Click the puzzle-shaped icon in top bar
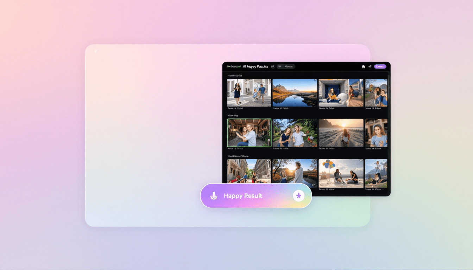The width and height of the screenshot is (473, 270). pyautogui.click(x=364, y=66)
